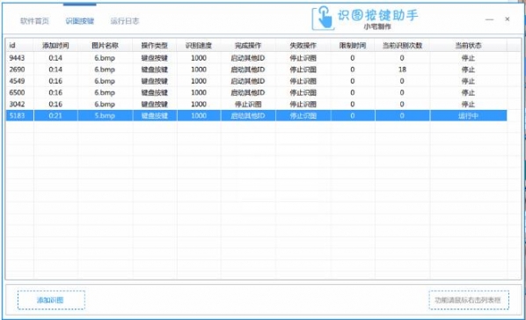Sort by the 添加时间 column header

coord(55,46)
